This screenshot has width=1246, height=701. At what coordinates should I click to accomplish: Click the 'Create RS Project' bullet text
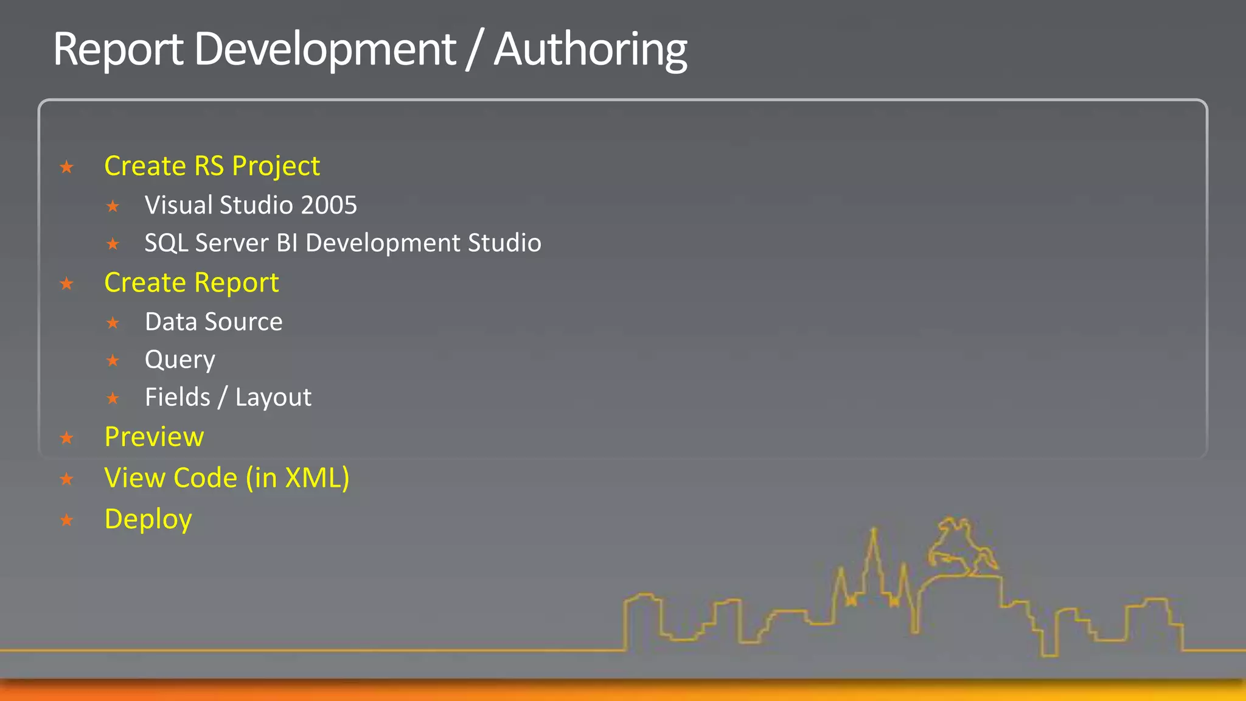(x=212, y=167)
